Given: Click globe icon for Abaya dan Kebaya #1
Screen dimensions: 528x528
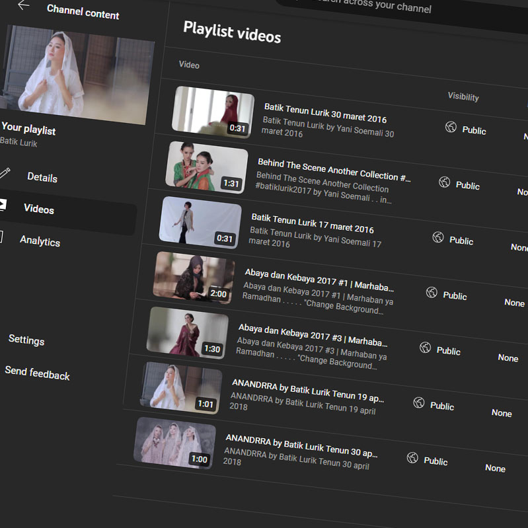Looking at the screenshot, I should (432, 292).
